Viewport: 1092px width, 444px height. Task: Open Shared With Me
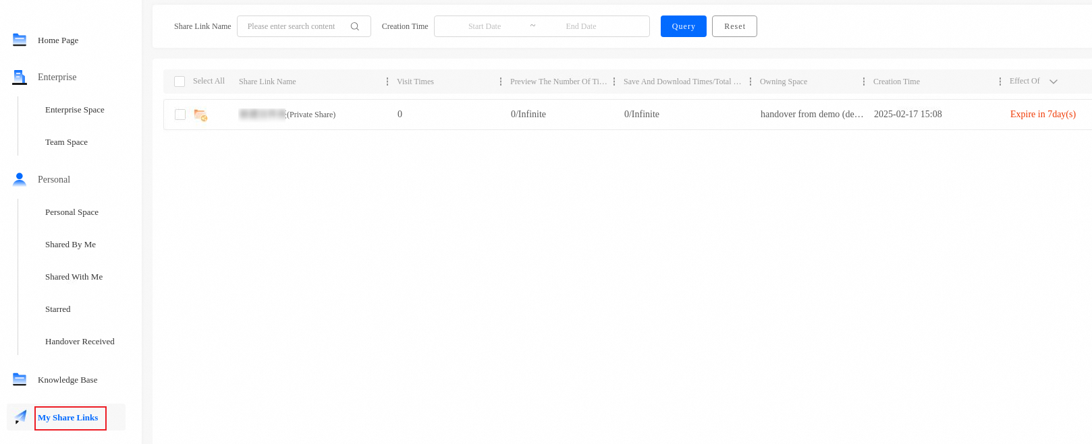point(74,277)
